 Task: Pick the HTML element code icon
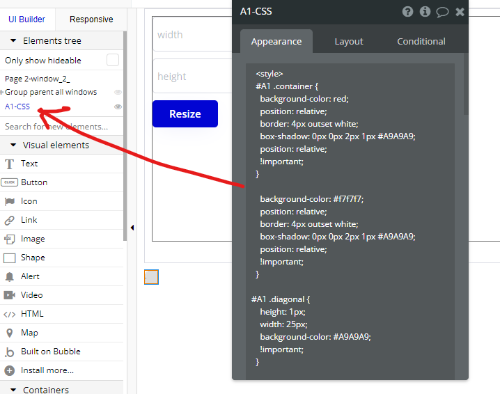(9, 315)
